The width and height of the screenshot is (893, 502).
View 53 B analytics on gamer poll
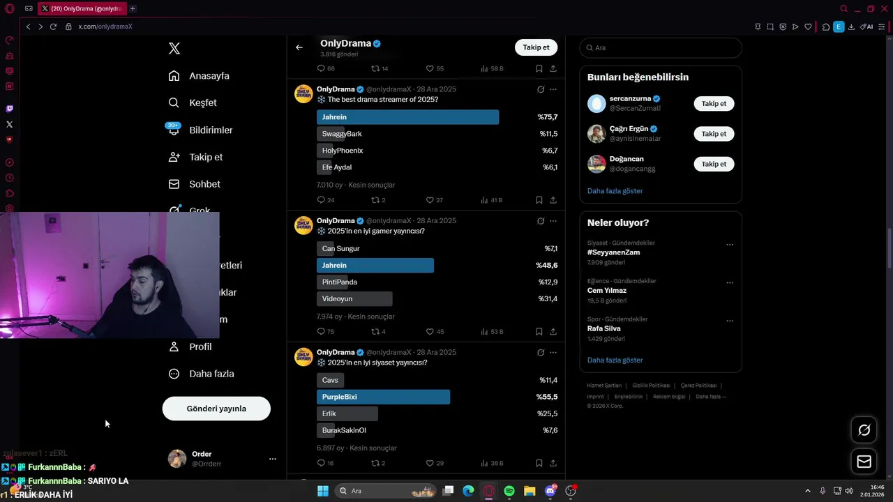pos(492,332)
